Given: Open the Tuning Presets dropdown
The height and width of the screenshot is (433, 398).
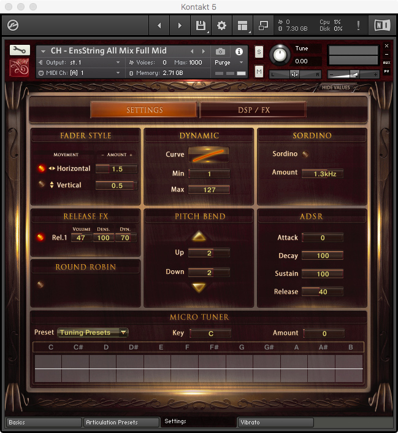Looking at the screenshot, I should tap(93, 332).
